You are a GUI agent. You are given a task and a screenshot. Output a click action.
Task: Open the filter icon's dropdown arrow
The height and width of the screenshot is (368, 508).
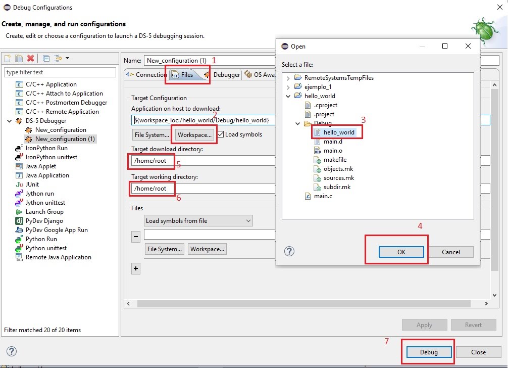pyautogui.click(x=67, y=58)
